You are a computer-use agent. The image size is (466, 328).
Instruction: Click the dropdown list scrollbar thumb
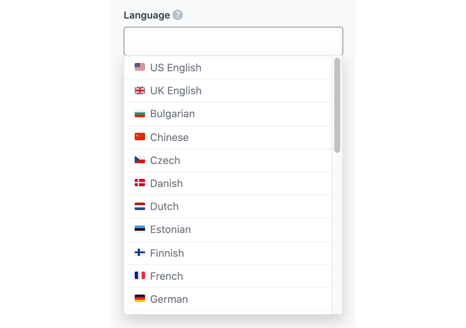click(337, 105)
